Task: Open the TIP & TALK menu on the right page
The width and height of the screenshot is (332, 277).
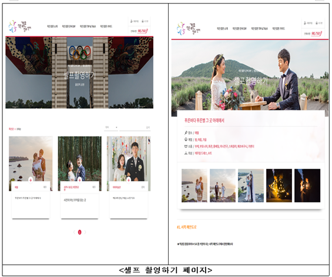Action: tap(259, 28)
